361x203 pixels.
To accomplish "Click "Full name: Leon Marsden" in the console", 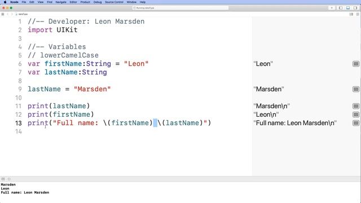I will (25, 192).
